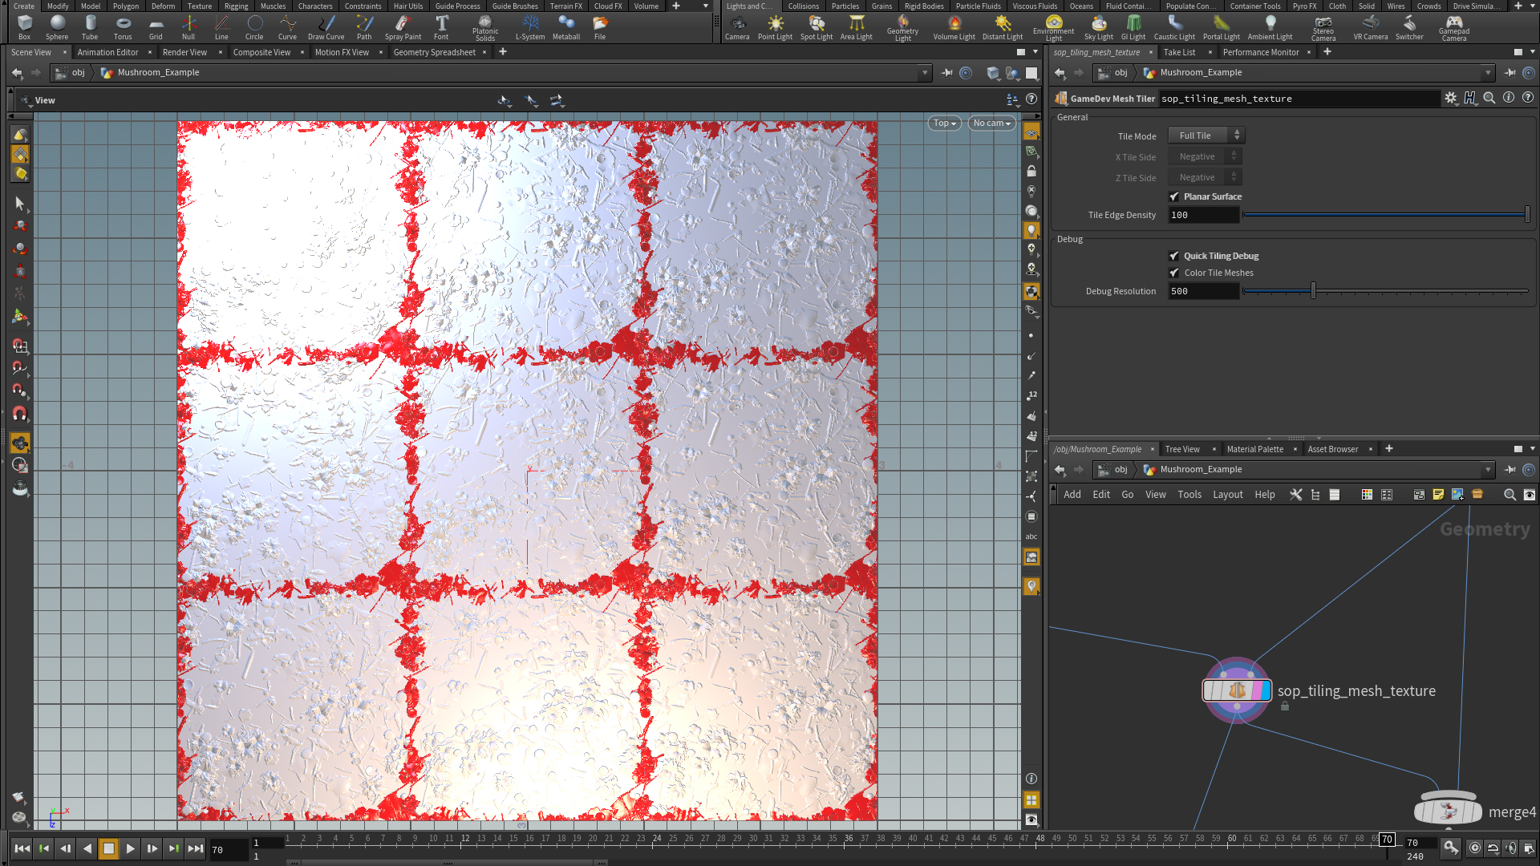Select the Metaball shelf tool
1540x866 pixels.
pyautogui.click(x=565, y=26)
